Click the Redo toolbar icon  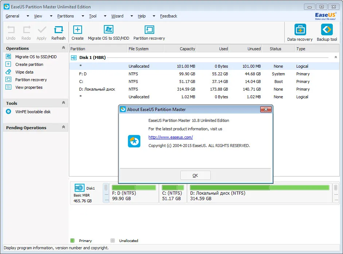click(26, 30)
